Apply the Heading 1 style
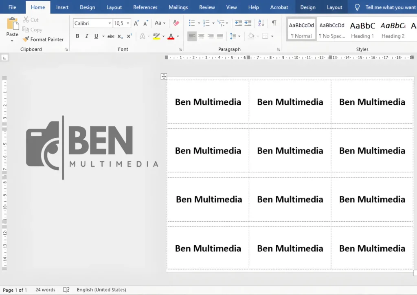This screenshot has height=295, width=417. tap(362, 29)
